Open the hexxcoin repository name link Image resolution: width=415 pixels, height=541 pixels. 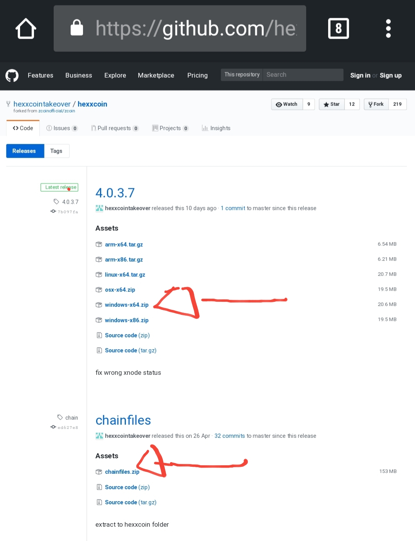pyautogui.click(x=92, y=104)
